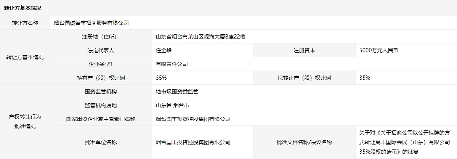
Task: Click the 注册资本 label cell
Action: pos(304,50)
